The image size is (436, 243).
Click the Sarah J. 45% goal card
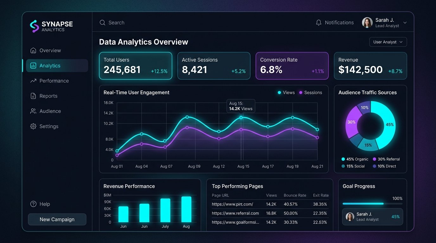pos(373,217)
